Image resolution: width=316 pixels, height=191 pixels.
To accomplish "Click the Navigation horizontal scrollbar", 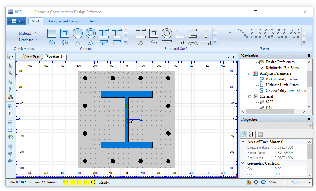I will click(270, 112).
